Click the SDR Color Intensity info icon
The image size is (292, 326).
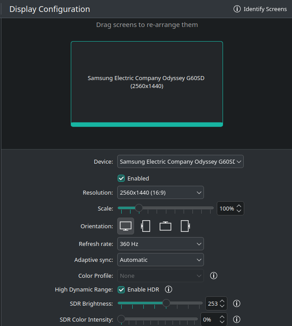pyautogui.click(x=237, y=319)
